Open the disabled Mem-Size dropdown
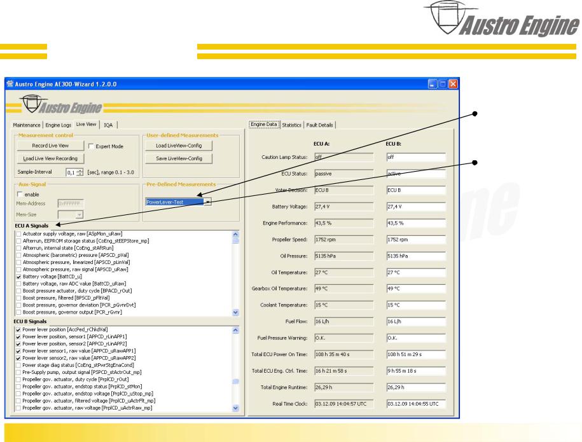 (79, 214)
